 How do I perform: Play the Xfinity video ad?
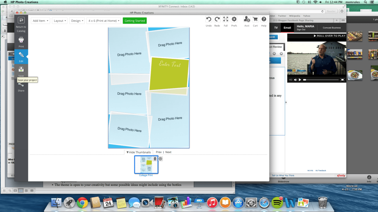tap(300, 80)
